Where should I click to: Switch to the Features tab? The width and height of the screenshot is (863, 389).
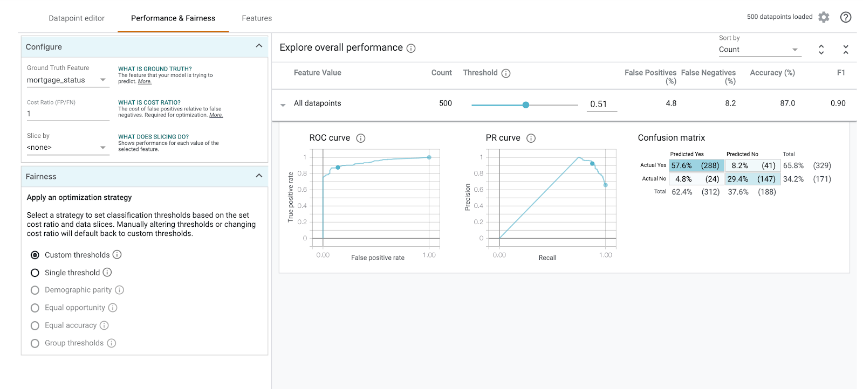[257, 18]
